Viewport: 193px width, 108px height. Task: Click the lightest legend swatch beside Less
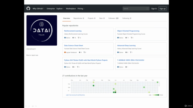[153, 95]
